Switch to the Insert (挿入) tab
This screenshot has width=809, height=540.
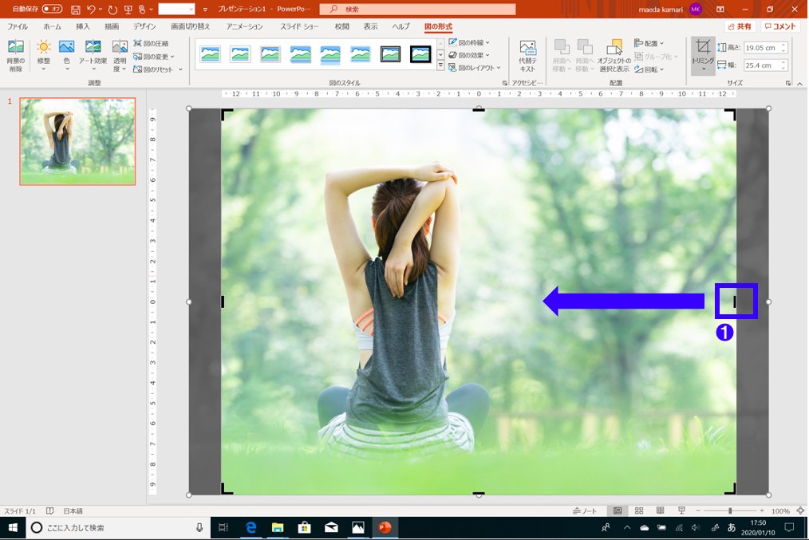[x=82, y=26]
